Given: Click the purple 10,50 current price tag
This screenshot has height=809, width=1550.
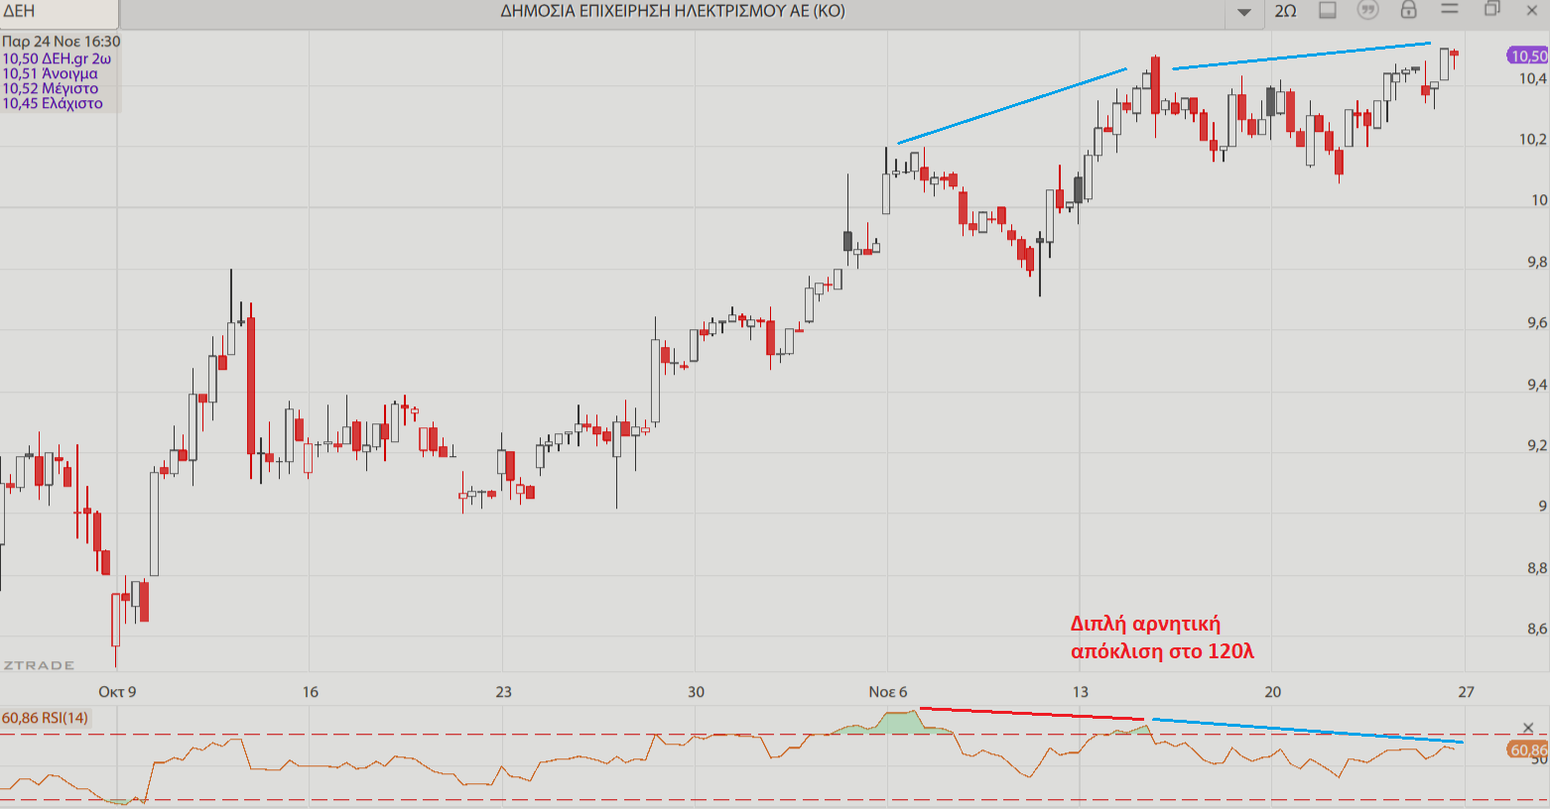Looking at the screenshot, I should 1528,57.
